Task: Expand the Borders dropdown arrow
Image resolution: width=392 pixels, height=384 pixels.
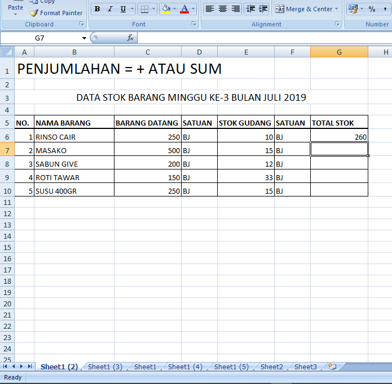Action: click(154, 9)
